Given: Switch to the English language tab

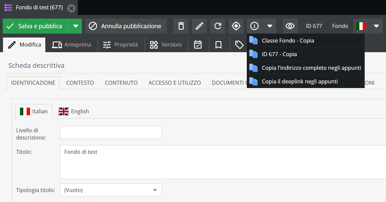Looking at the screenshot, I should click(74, 111).
